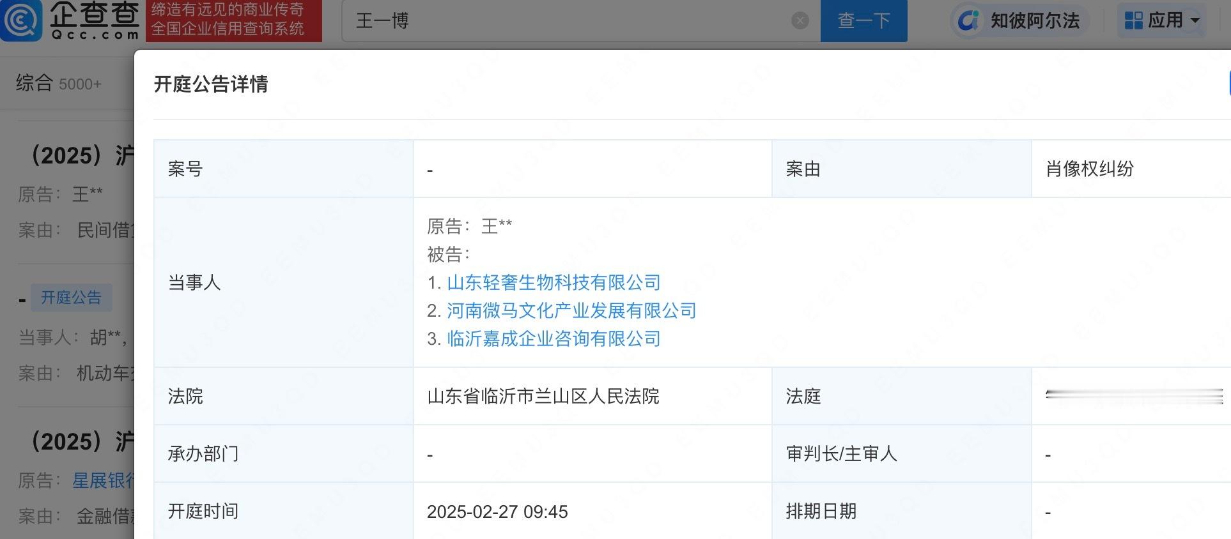This screenshot has height=539, width=1231.
Task: Click the 承办部门 label cell
Action: coord(284,453)
